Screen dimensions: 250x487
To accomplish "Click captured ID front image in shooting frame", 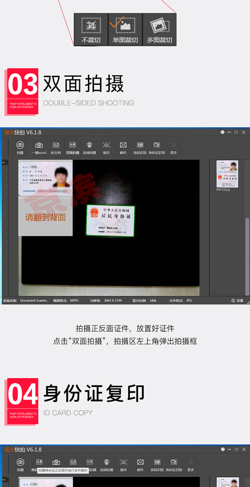I will [45, 178].
